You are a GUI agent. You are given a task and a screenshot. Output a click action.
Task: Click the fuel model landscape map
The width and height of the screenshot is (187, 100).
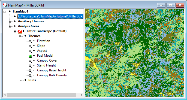pos(135,53)
